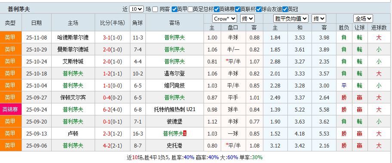Click the 艾斯特城 team link
392x163 pixels.
[x=73, y=62]
